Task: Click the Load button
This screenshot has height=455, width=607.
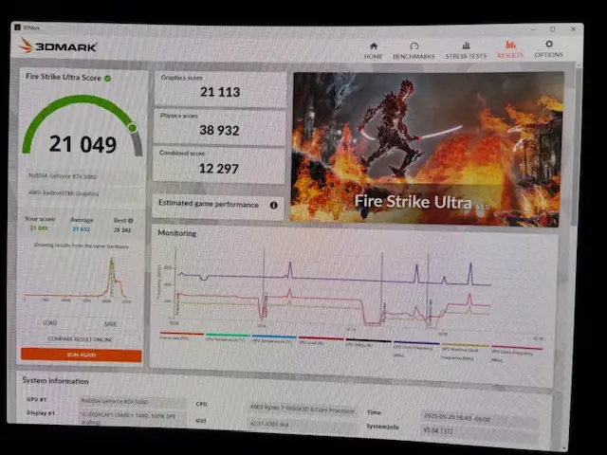Action: pos(50,323)
